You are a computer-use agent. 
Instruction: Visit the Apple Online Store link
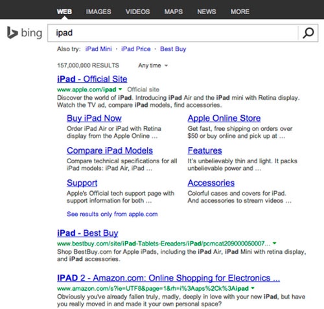(224, 118)
